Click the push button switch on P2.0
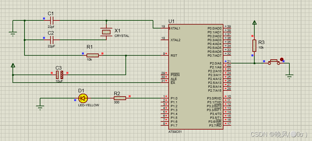This screenshot has height=141, width=312. click(274, 62)
